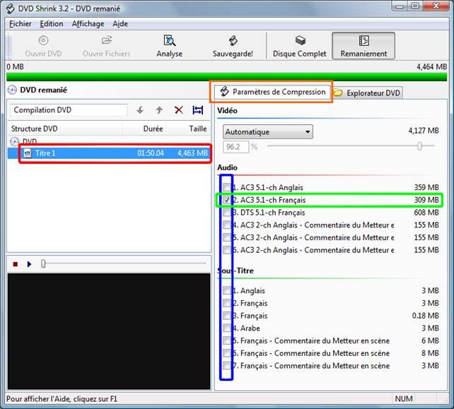Close the DVD Shrink window
Viewport: 454px width, 409px height.
coord(436,6)
